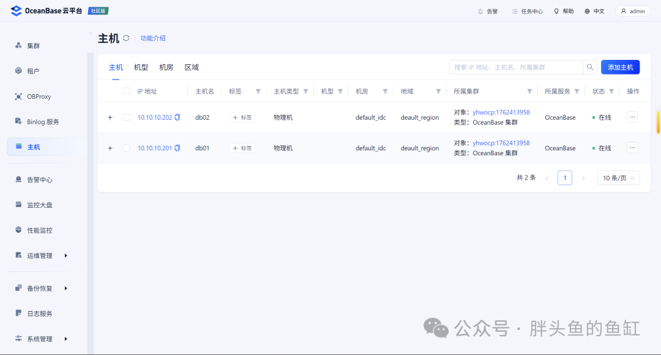Viewport: 661px width, 355px height.
Task: Open 帮助 help menu
Action: [x=564, y=12]
